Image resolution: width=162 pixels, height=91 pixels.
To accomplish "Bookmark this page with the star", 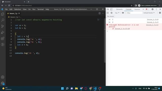I will click(132, 6).
